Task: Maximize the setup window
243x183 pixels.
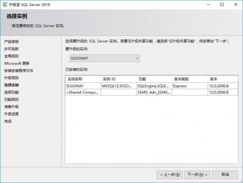Action: (222, 4)
